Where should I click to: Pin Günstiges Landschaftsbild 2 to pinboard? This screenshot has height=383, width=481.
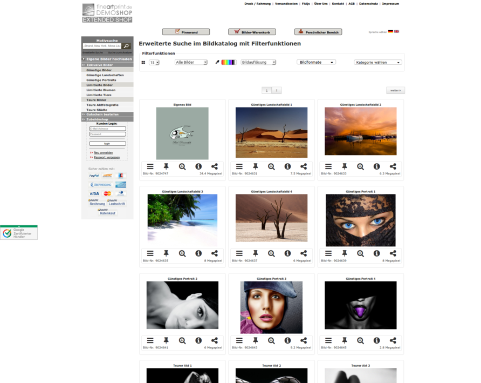click(x=345, y=166)
